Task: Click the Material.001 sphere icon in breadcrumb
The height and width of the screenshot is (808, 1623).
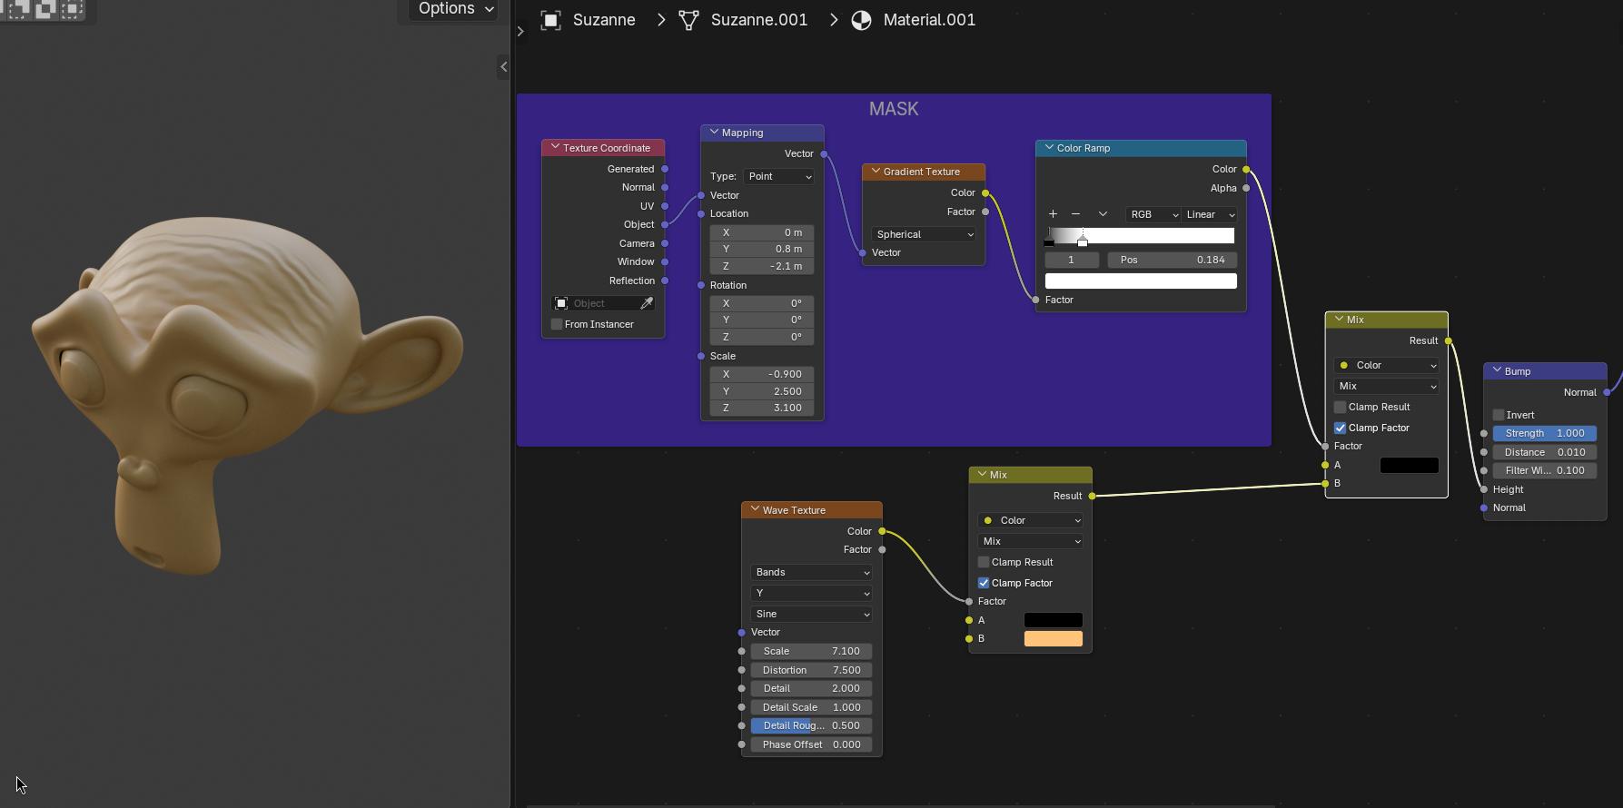Action: click(861, 20)
